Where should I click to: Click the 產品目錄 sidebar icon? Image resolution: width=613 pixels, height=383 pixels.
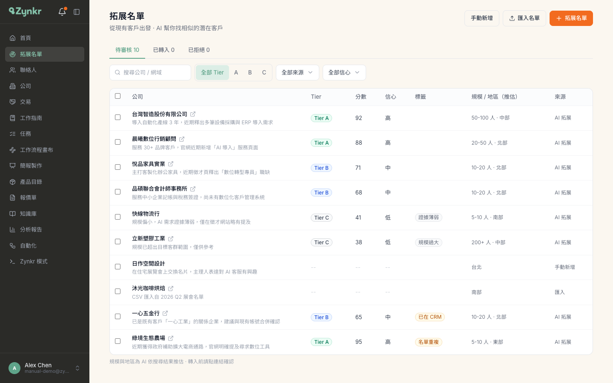(x=13, y=182)
